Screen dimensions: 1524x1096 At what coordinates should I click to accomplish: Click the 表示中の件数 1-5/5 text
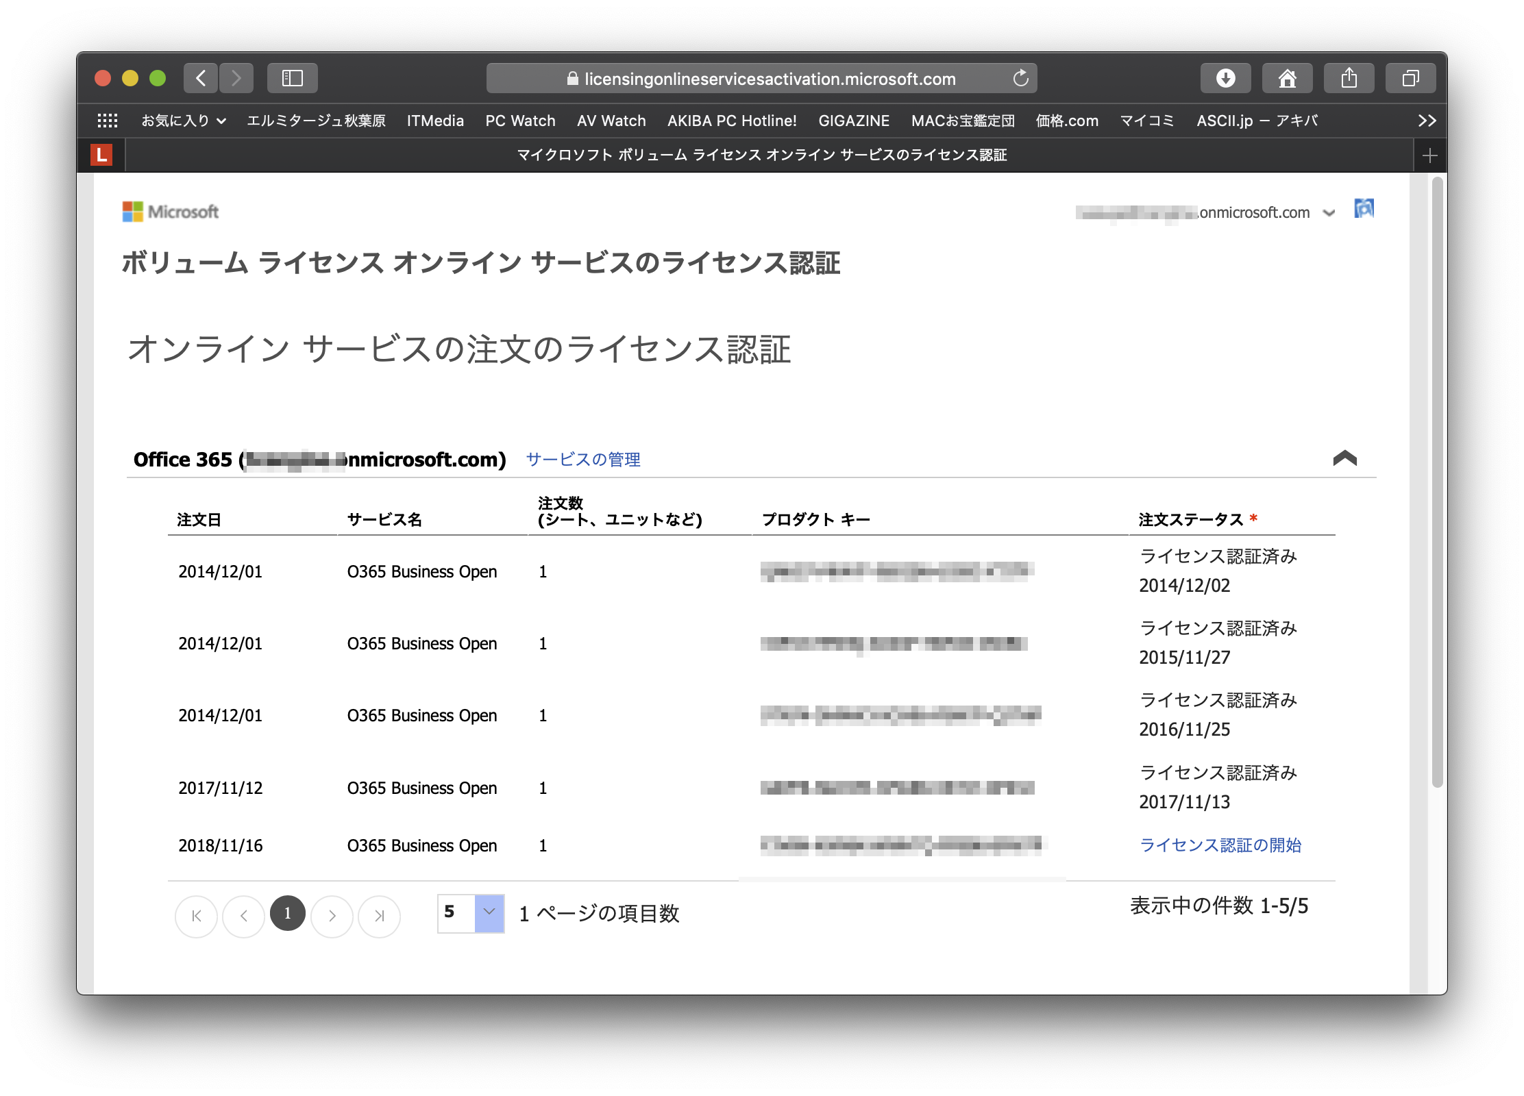pos(1219,906)
